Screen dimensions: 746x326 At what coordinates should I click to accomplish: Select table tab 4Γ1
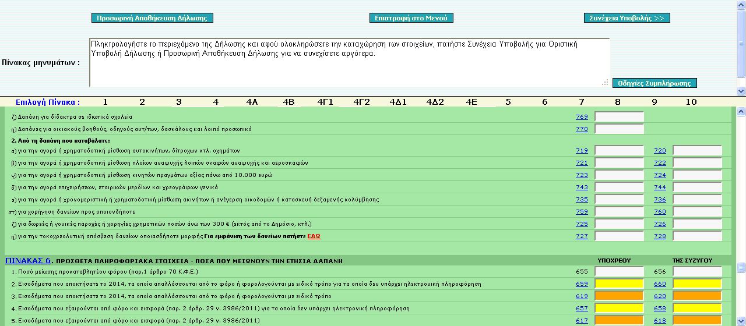point(325,102)
